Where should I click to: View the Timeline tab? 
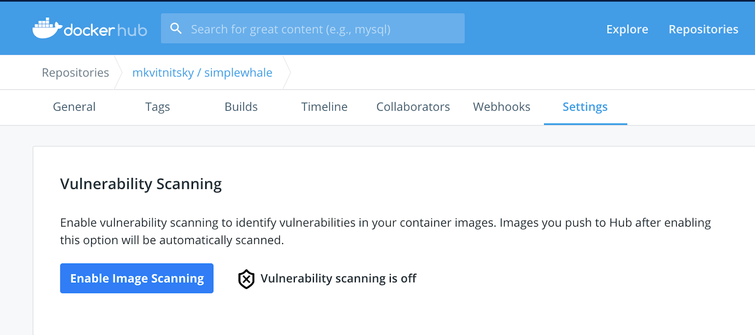324,107
